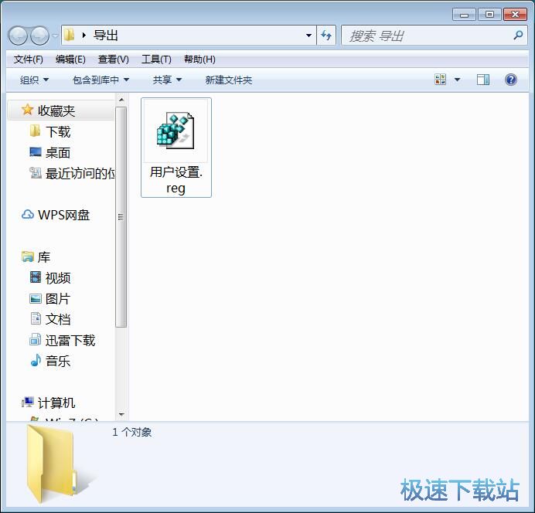Open the 查看(V) menu
This screenshot has height=513, width=535.
114,59
